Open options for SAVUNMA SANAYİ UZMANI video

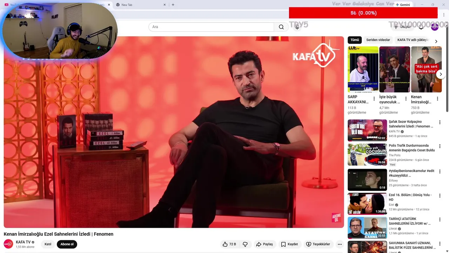pyautogui.click(x=440, y=244)
